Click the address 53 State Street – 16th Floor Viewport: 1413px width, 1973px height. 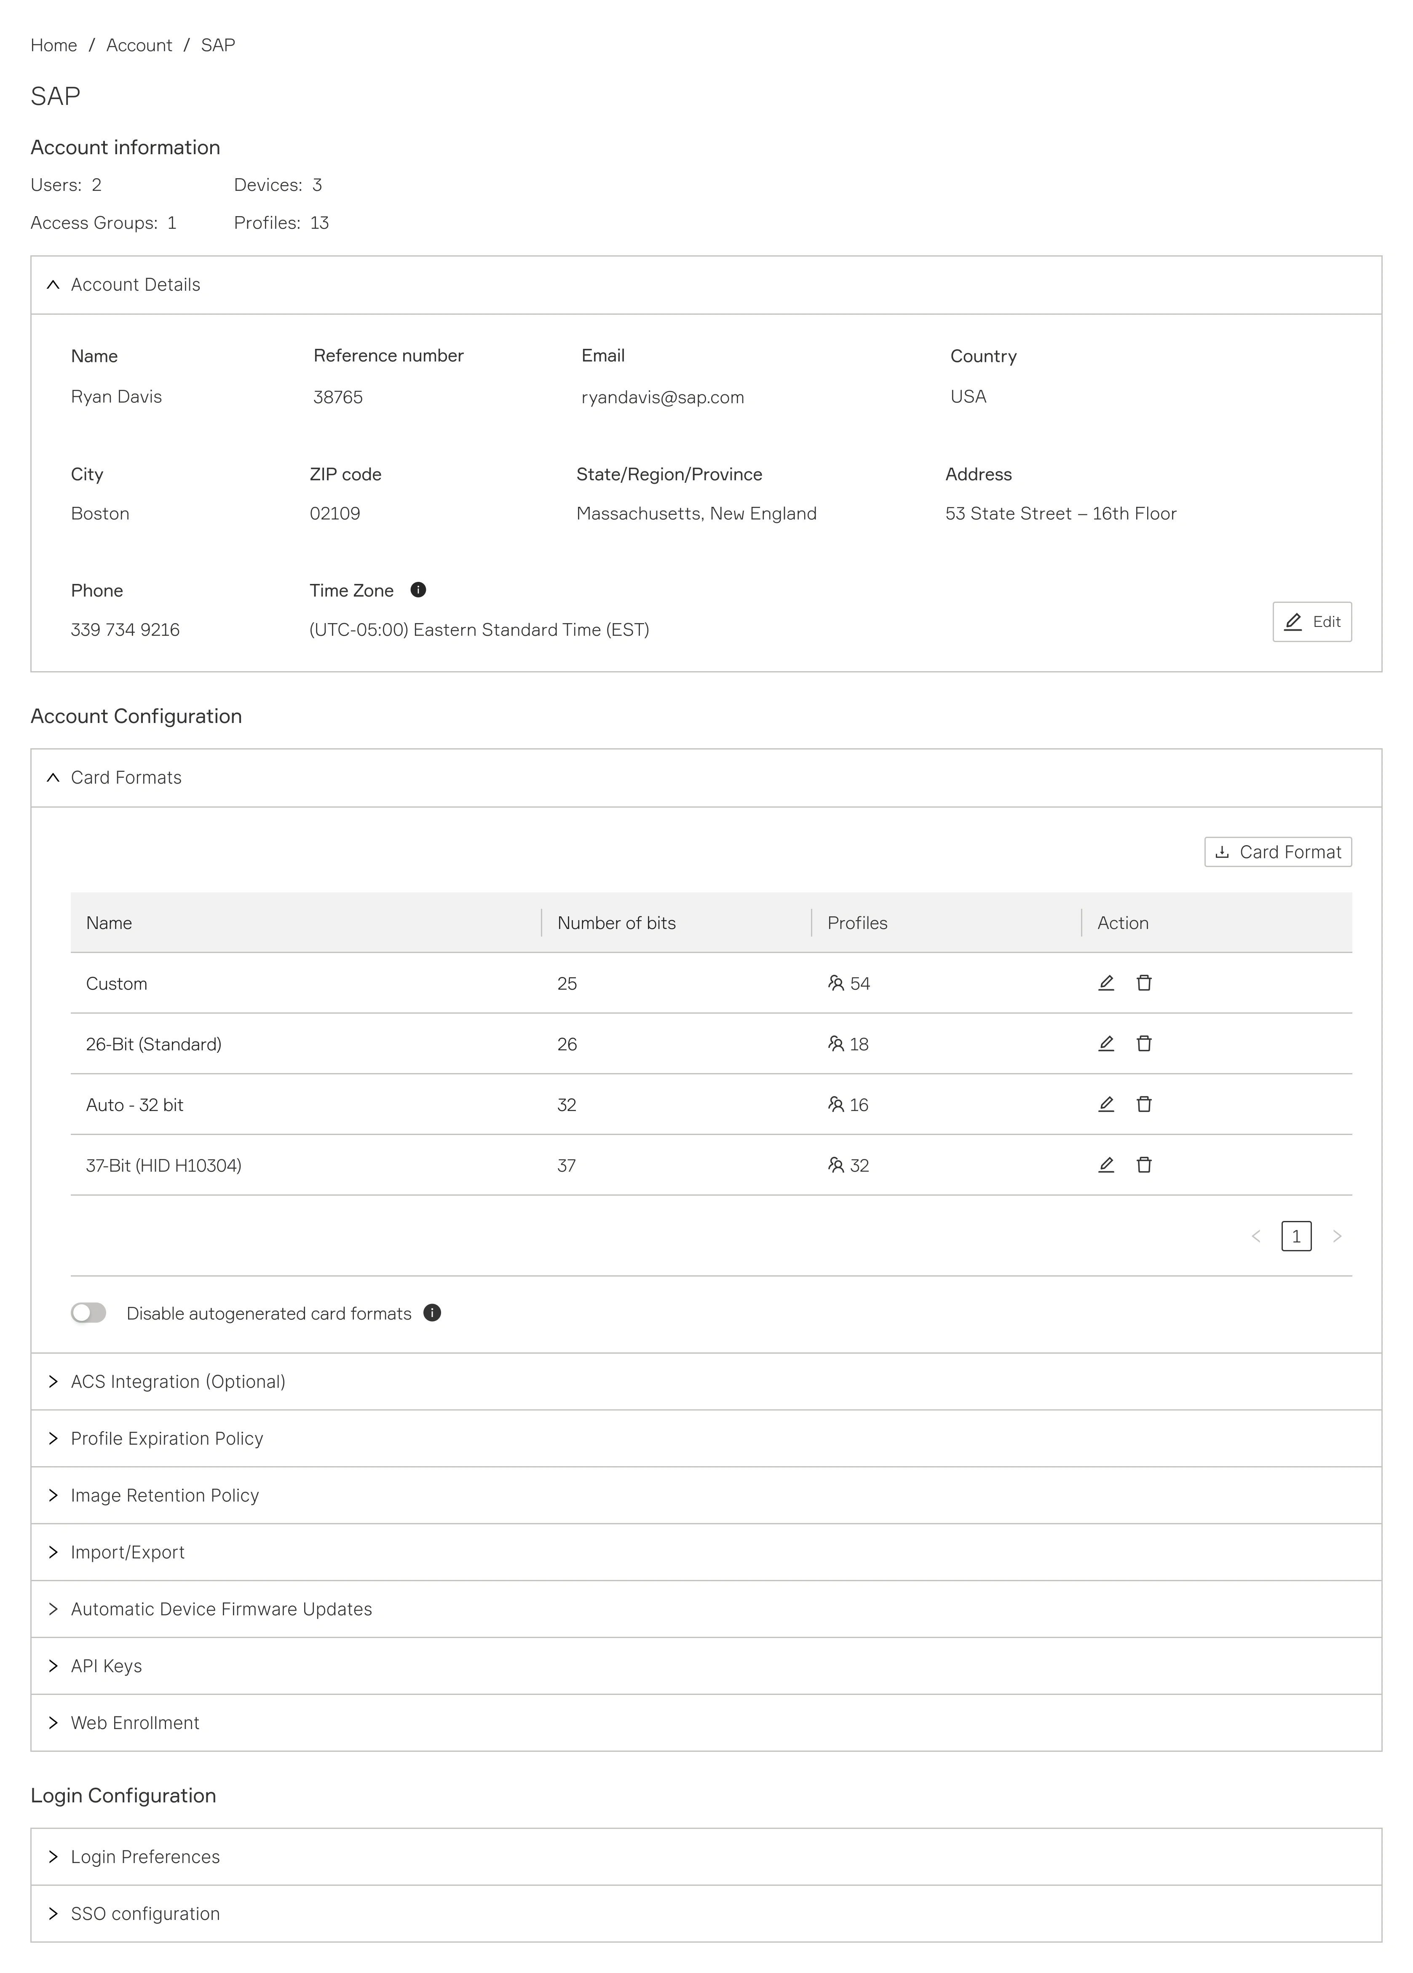[1061, 513]
